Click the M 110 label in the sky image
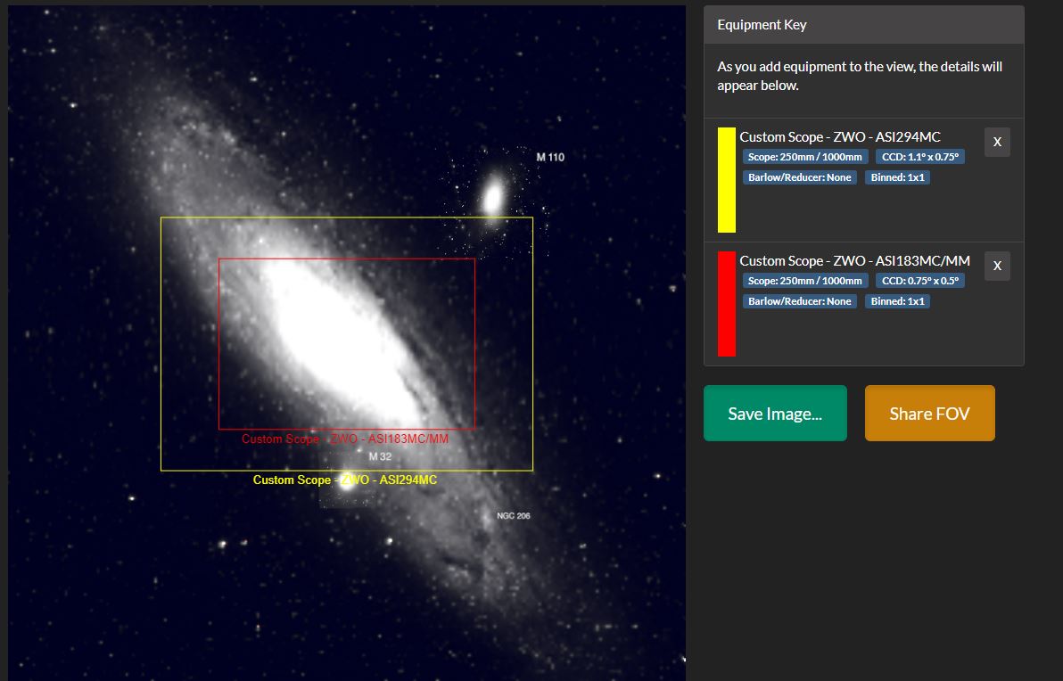 click(x=550, y=158)
